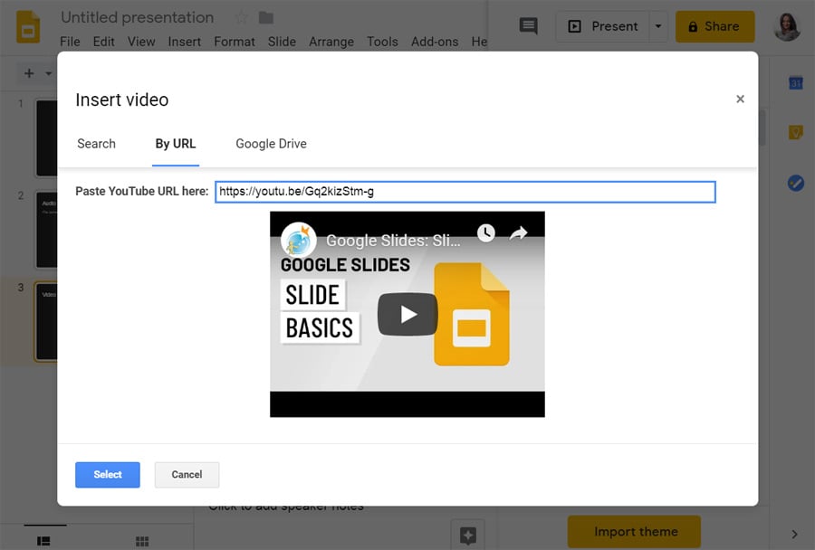The height and width of the screenshot is (550, 815).
Task: Play the Google Slides video preview
Action: click(x=407, y=314)
